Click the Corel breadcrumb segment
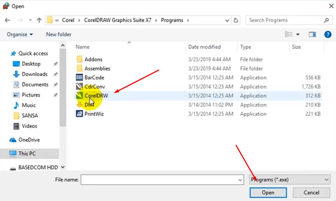Viewport: 336px width, 201px height. [68, 20]
